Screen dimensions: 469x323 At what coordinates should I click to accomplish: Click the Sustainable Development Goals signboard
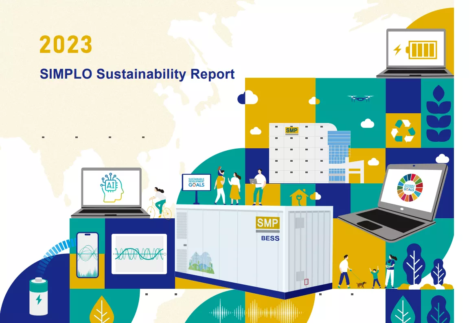point(196,182)
